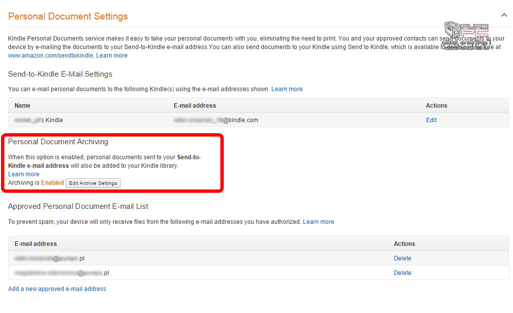Click the orange Enabled archiving status
Screen dimensions: 513x313
click(53, 183)
